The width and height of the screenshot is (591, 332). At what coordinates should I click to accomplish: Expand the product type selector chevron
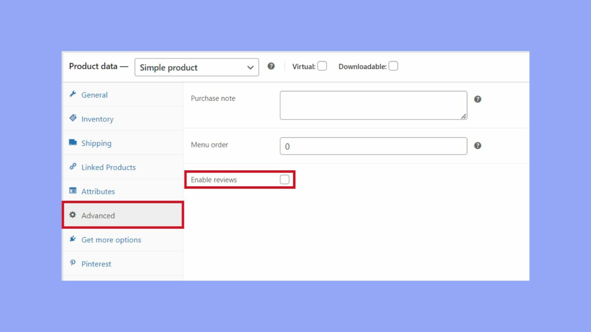(x=250, y=67)
